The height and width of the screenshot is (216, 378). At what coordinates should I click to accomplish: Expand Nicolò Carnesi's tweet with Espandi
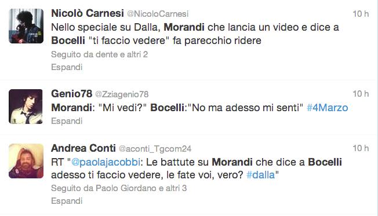67,67
